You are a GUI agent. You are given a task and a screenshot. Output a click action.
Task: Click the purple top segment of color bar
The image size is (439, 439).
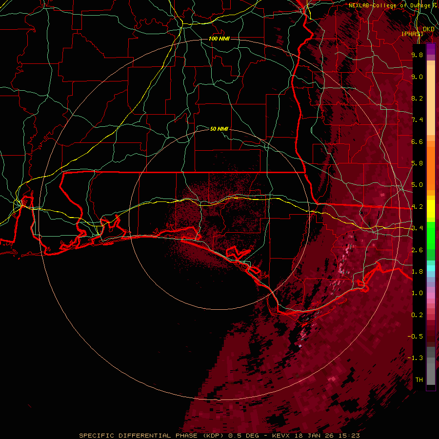pyautogui.click(x=431, y=49)
